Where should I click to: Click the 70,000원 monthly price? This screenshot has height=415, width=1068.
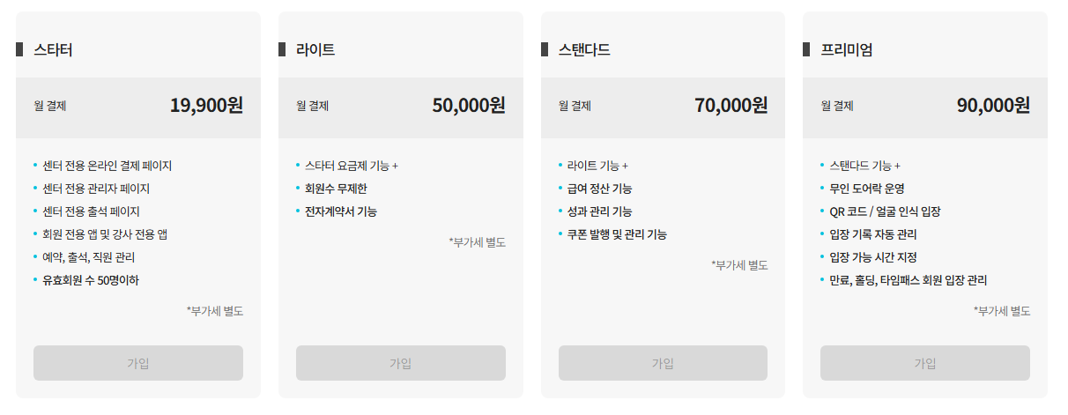pos(731,106)
